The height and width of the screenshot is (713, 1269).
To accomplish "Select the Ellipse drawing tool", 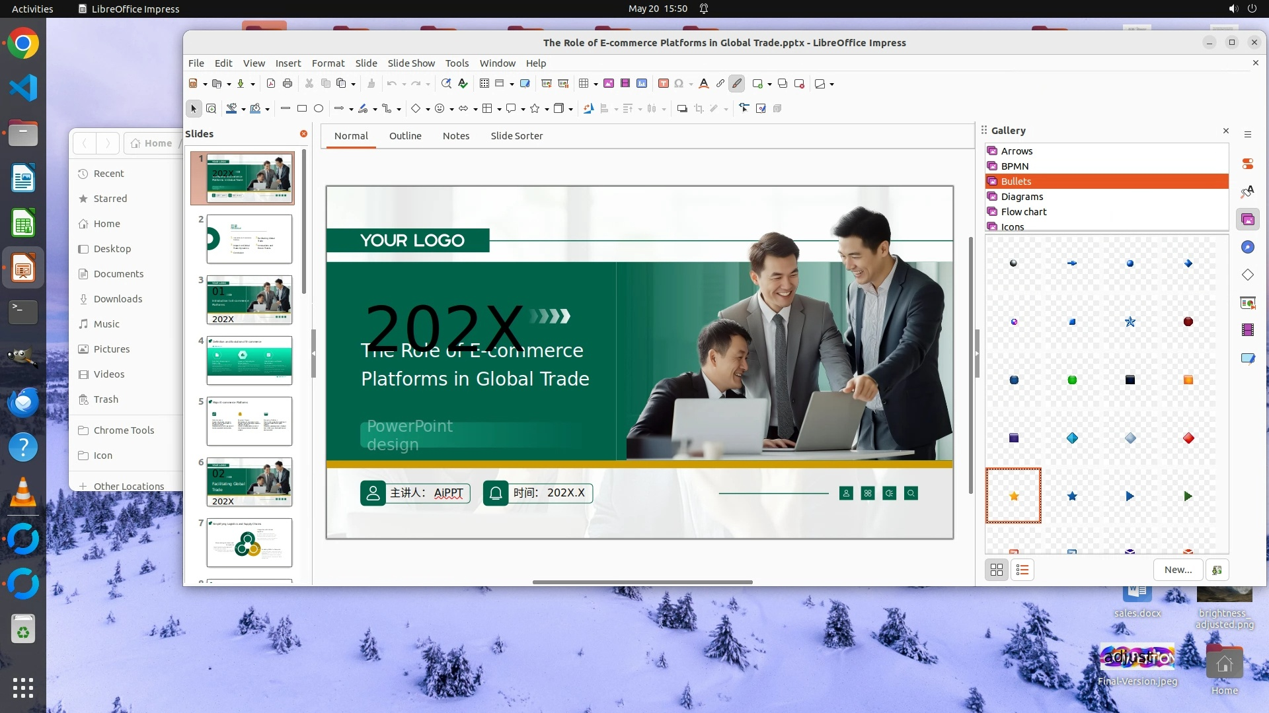I will pyautogui.click(x=319, y=109).
